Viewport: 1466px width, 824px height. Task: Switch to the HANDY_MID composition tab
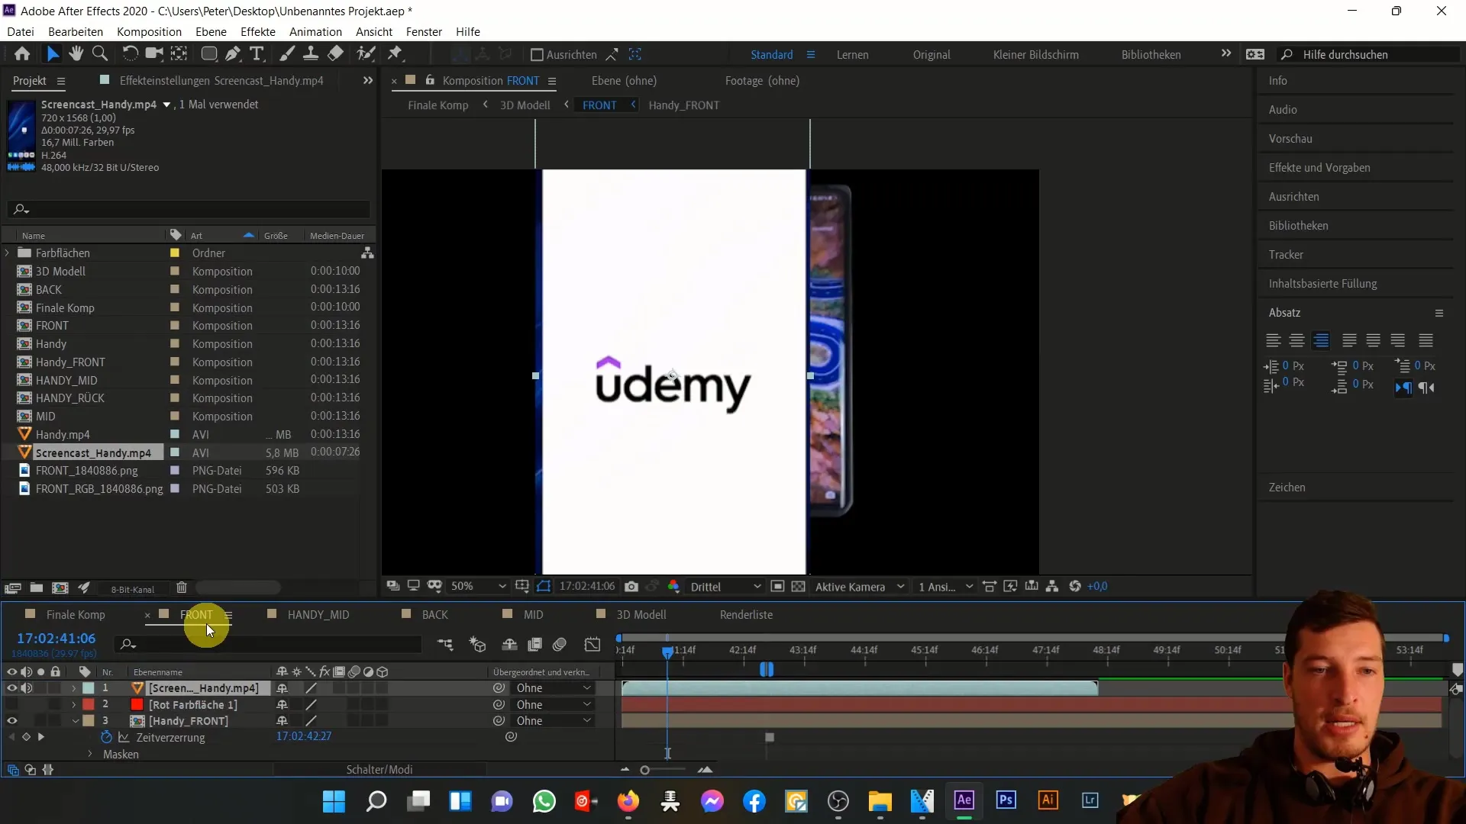[317, 613]
